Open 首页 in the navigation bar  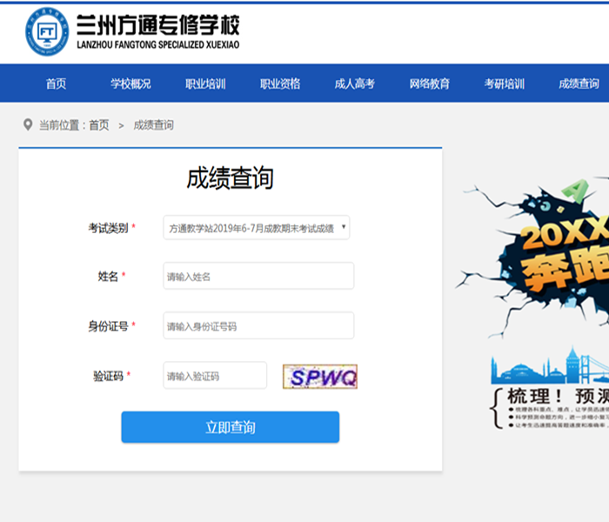(x=56, y=84)
